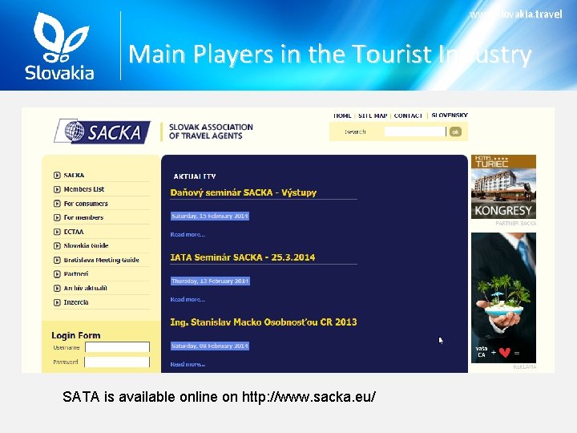Click arrow icon beside Archiv aktualit
Viewport: 577px width, 433px height.
click(57, 288)
